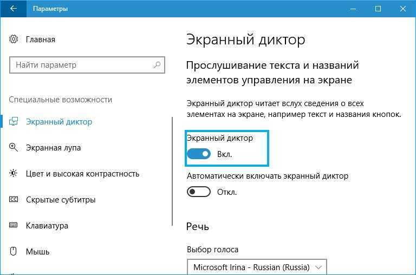Open Главная settings home
416x275 pixels.
point(40,40)
